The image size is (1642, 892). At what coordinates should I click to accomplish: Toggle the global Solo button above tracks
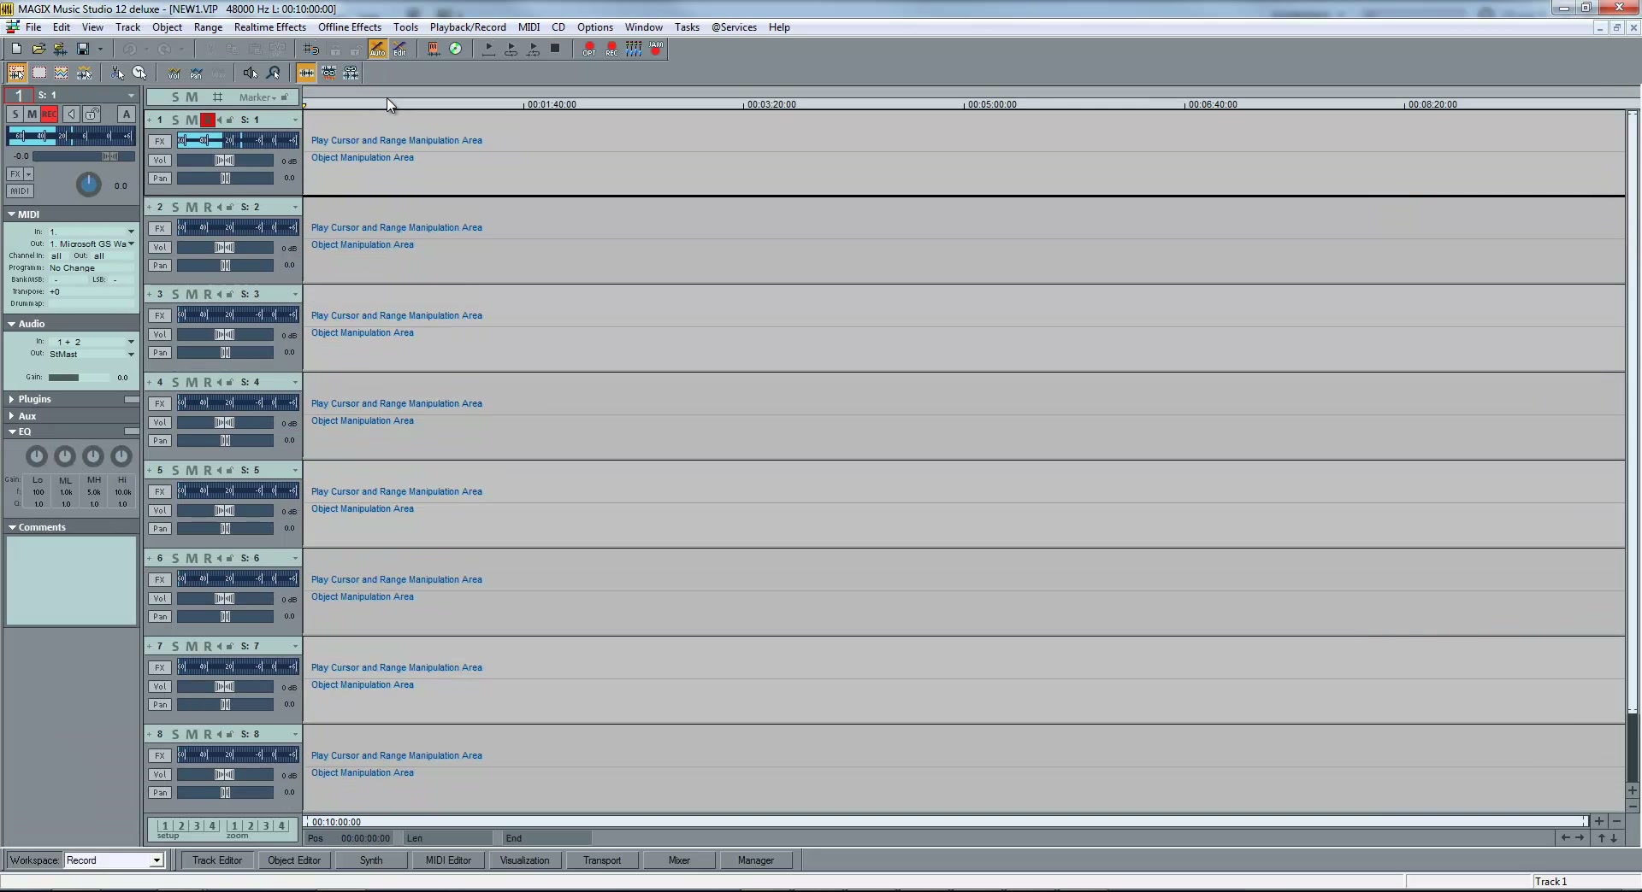click(x=175, y=97)
